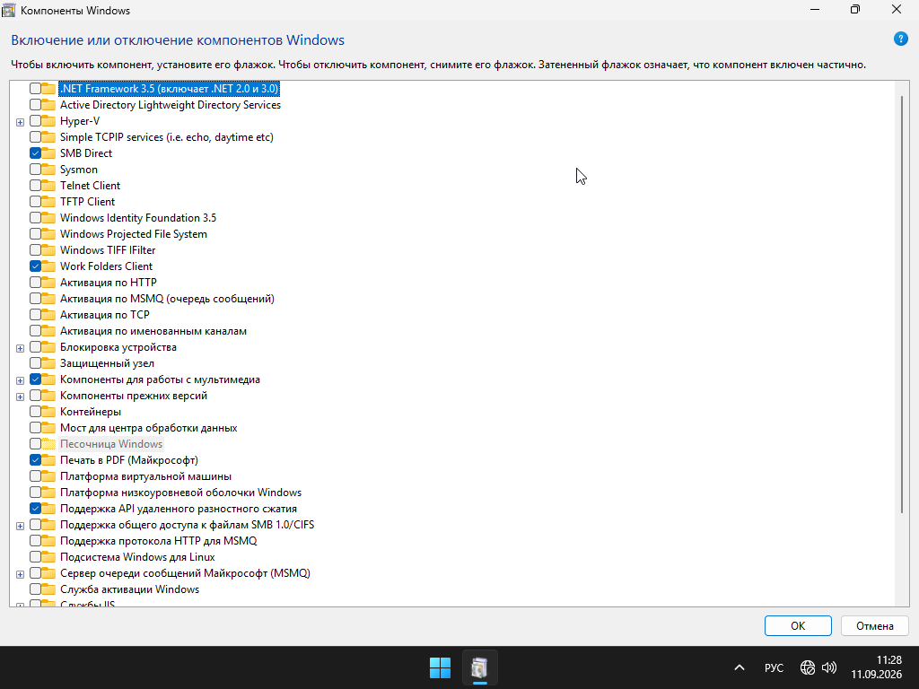This screenshot has height=689, width=919.
Task: Select the SMB Direct label
Action: point(85,153)
